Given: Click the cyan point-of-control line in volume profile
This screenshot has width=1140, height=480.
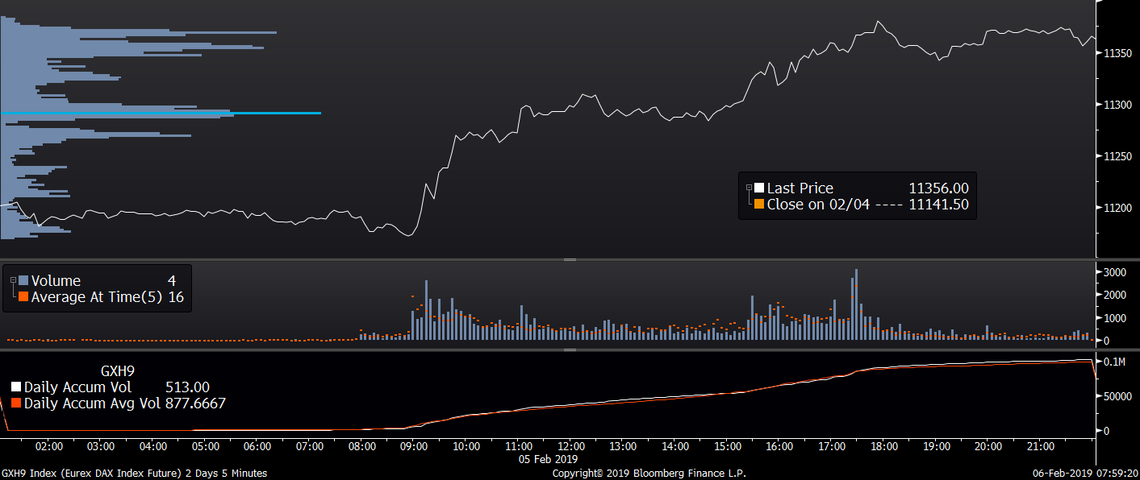Looking at the screenshot, I should (x=161, y=113).
